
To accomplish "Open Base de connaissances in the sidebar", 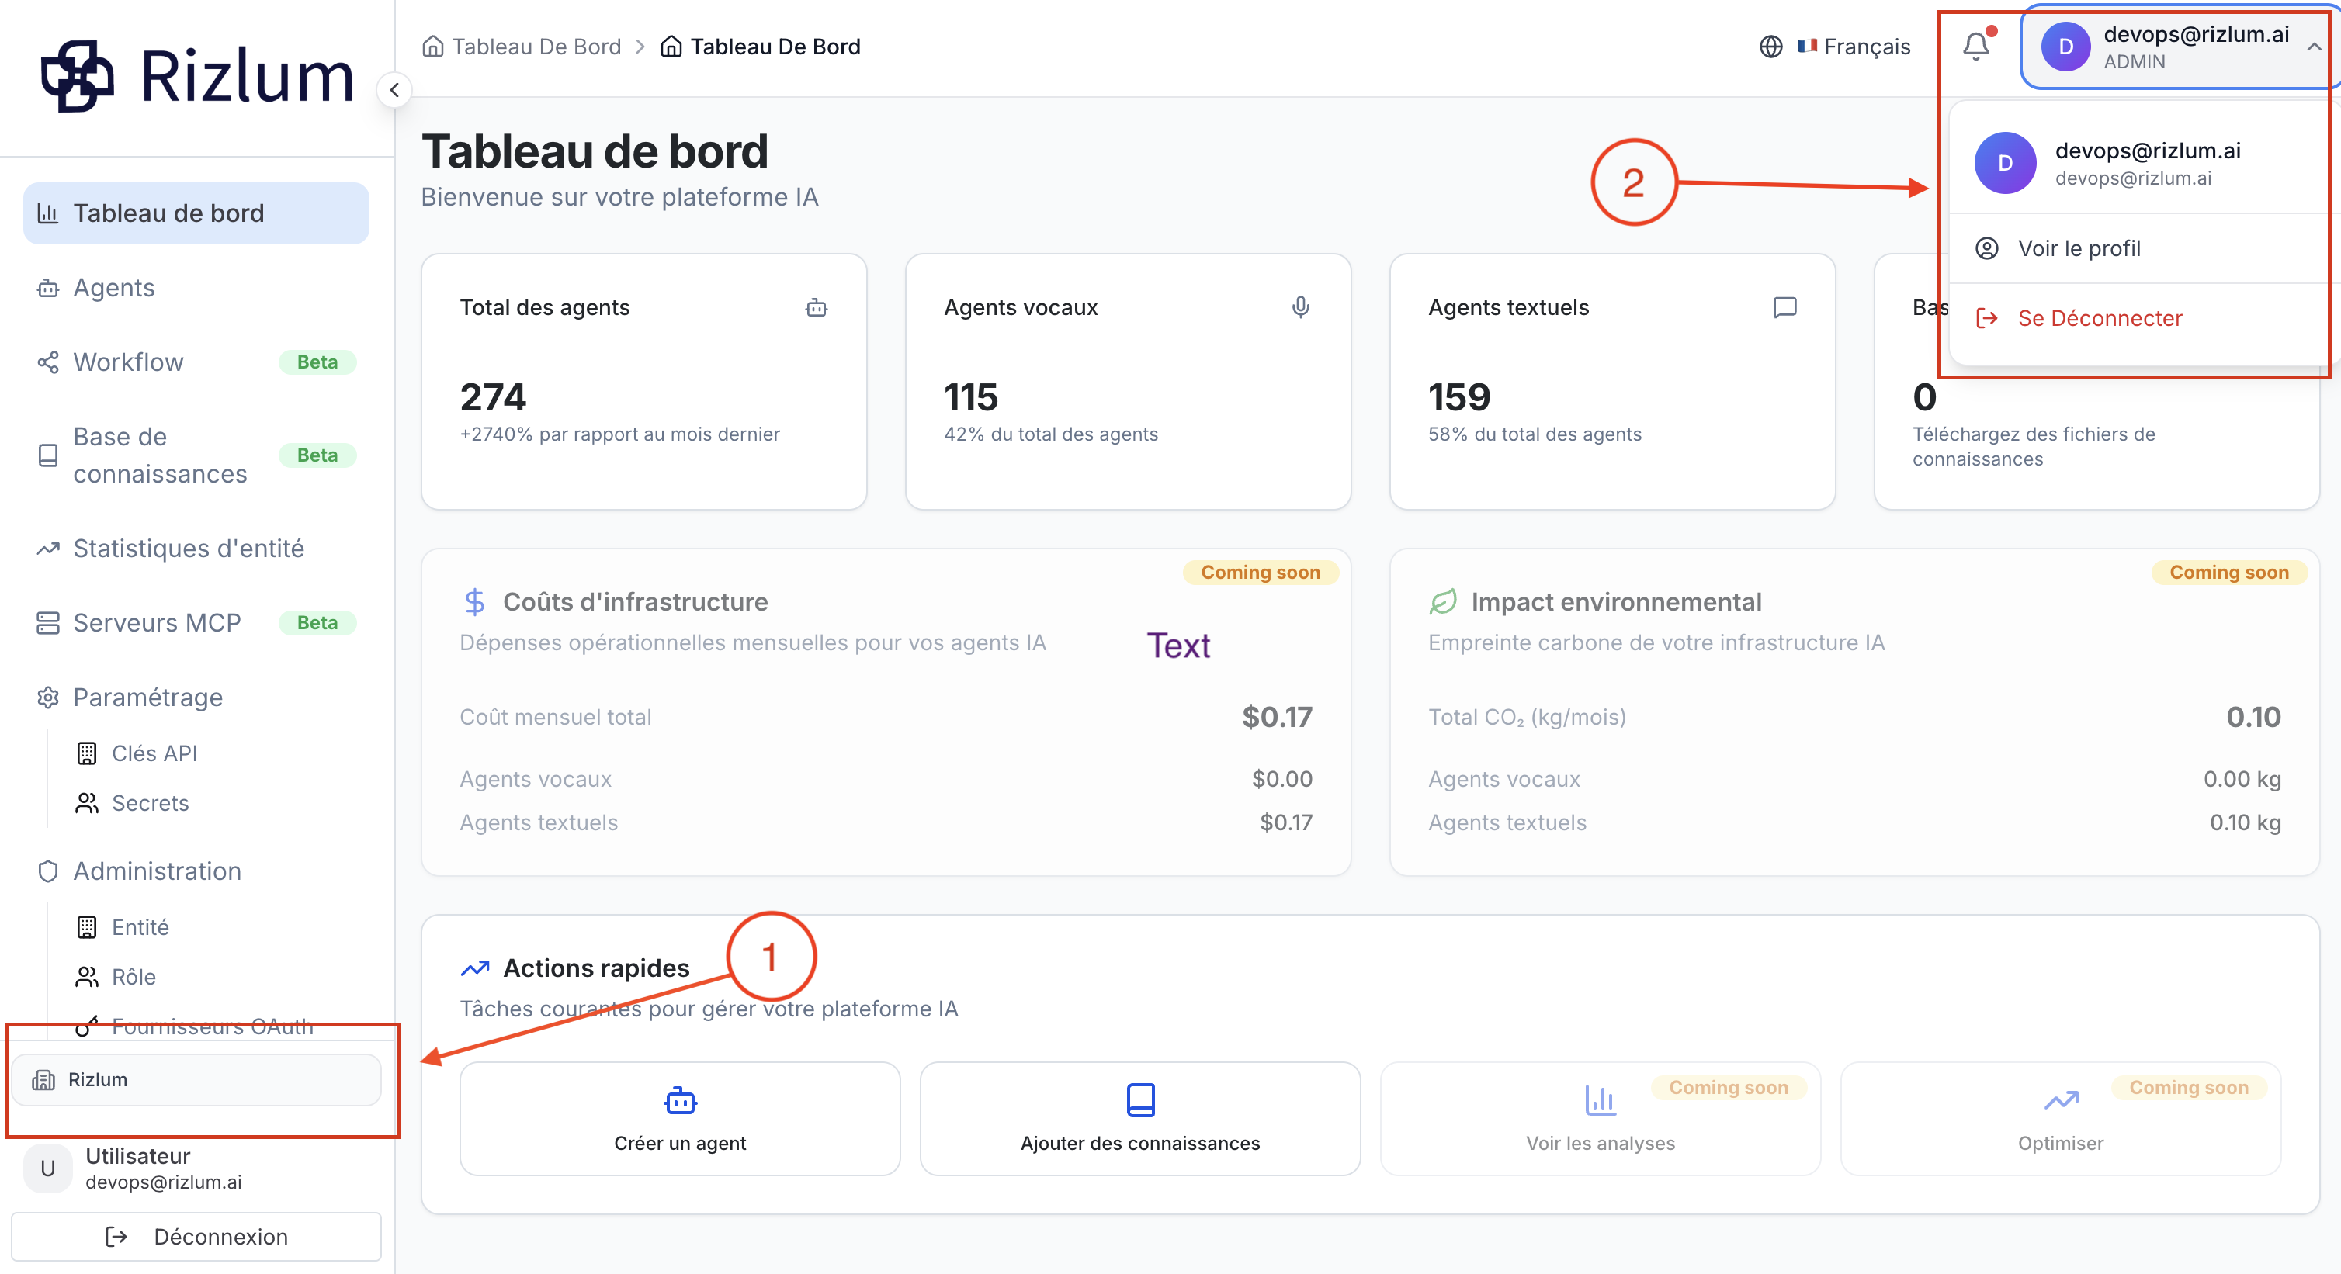I will click(x=196, y=455).
